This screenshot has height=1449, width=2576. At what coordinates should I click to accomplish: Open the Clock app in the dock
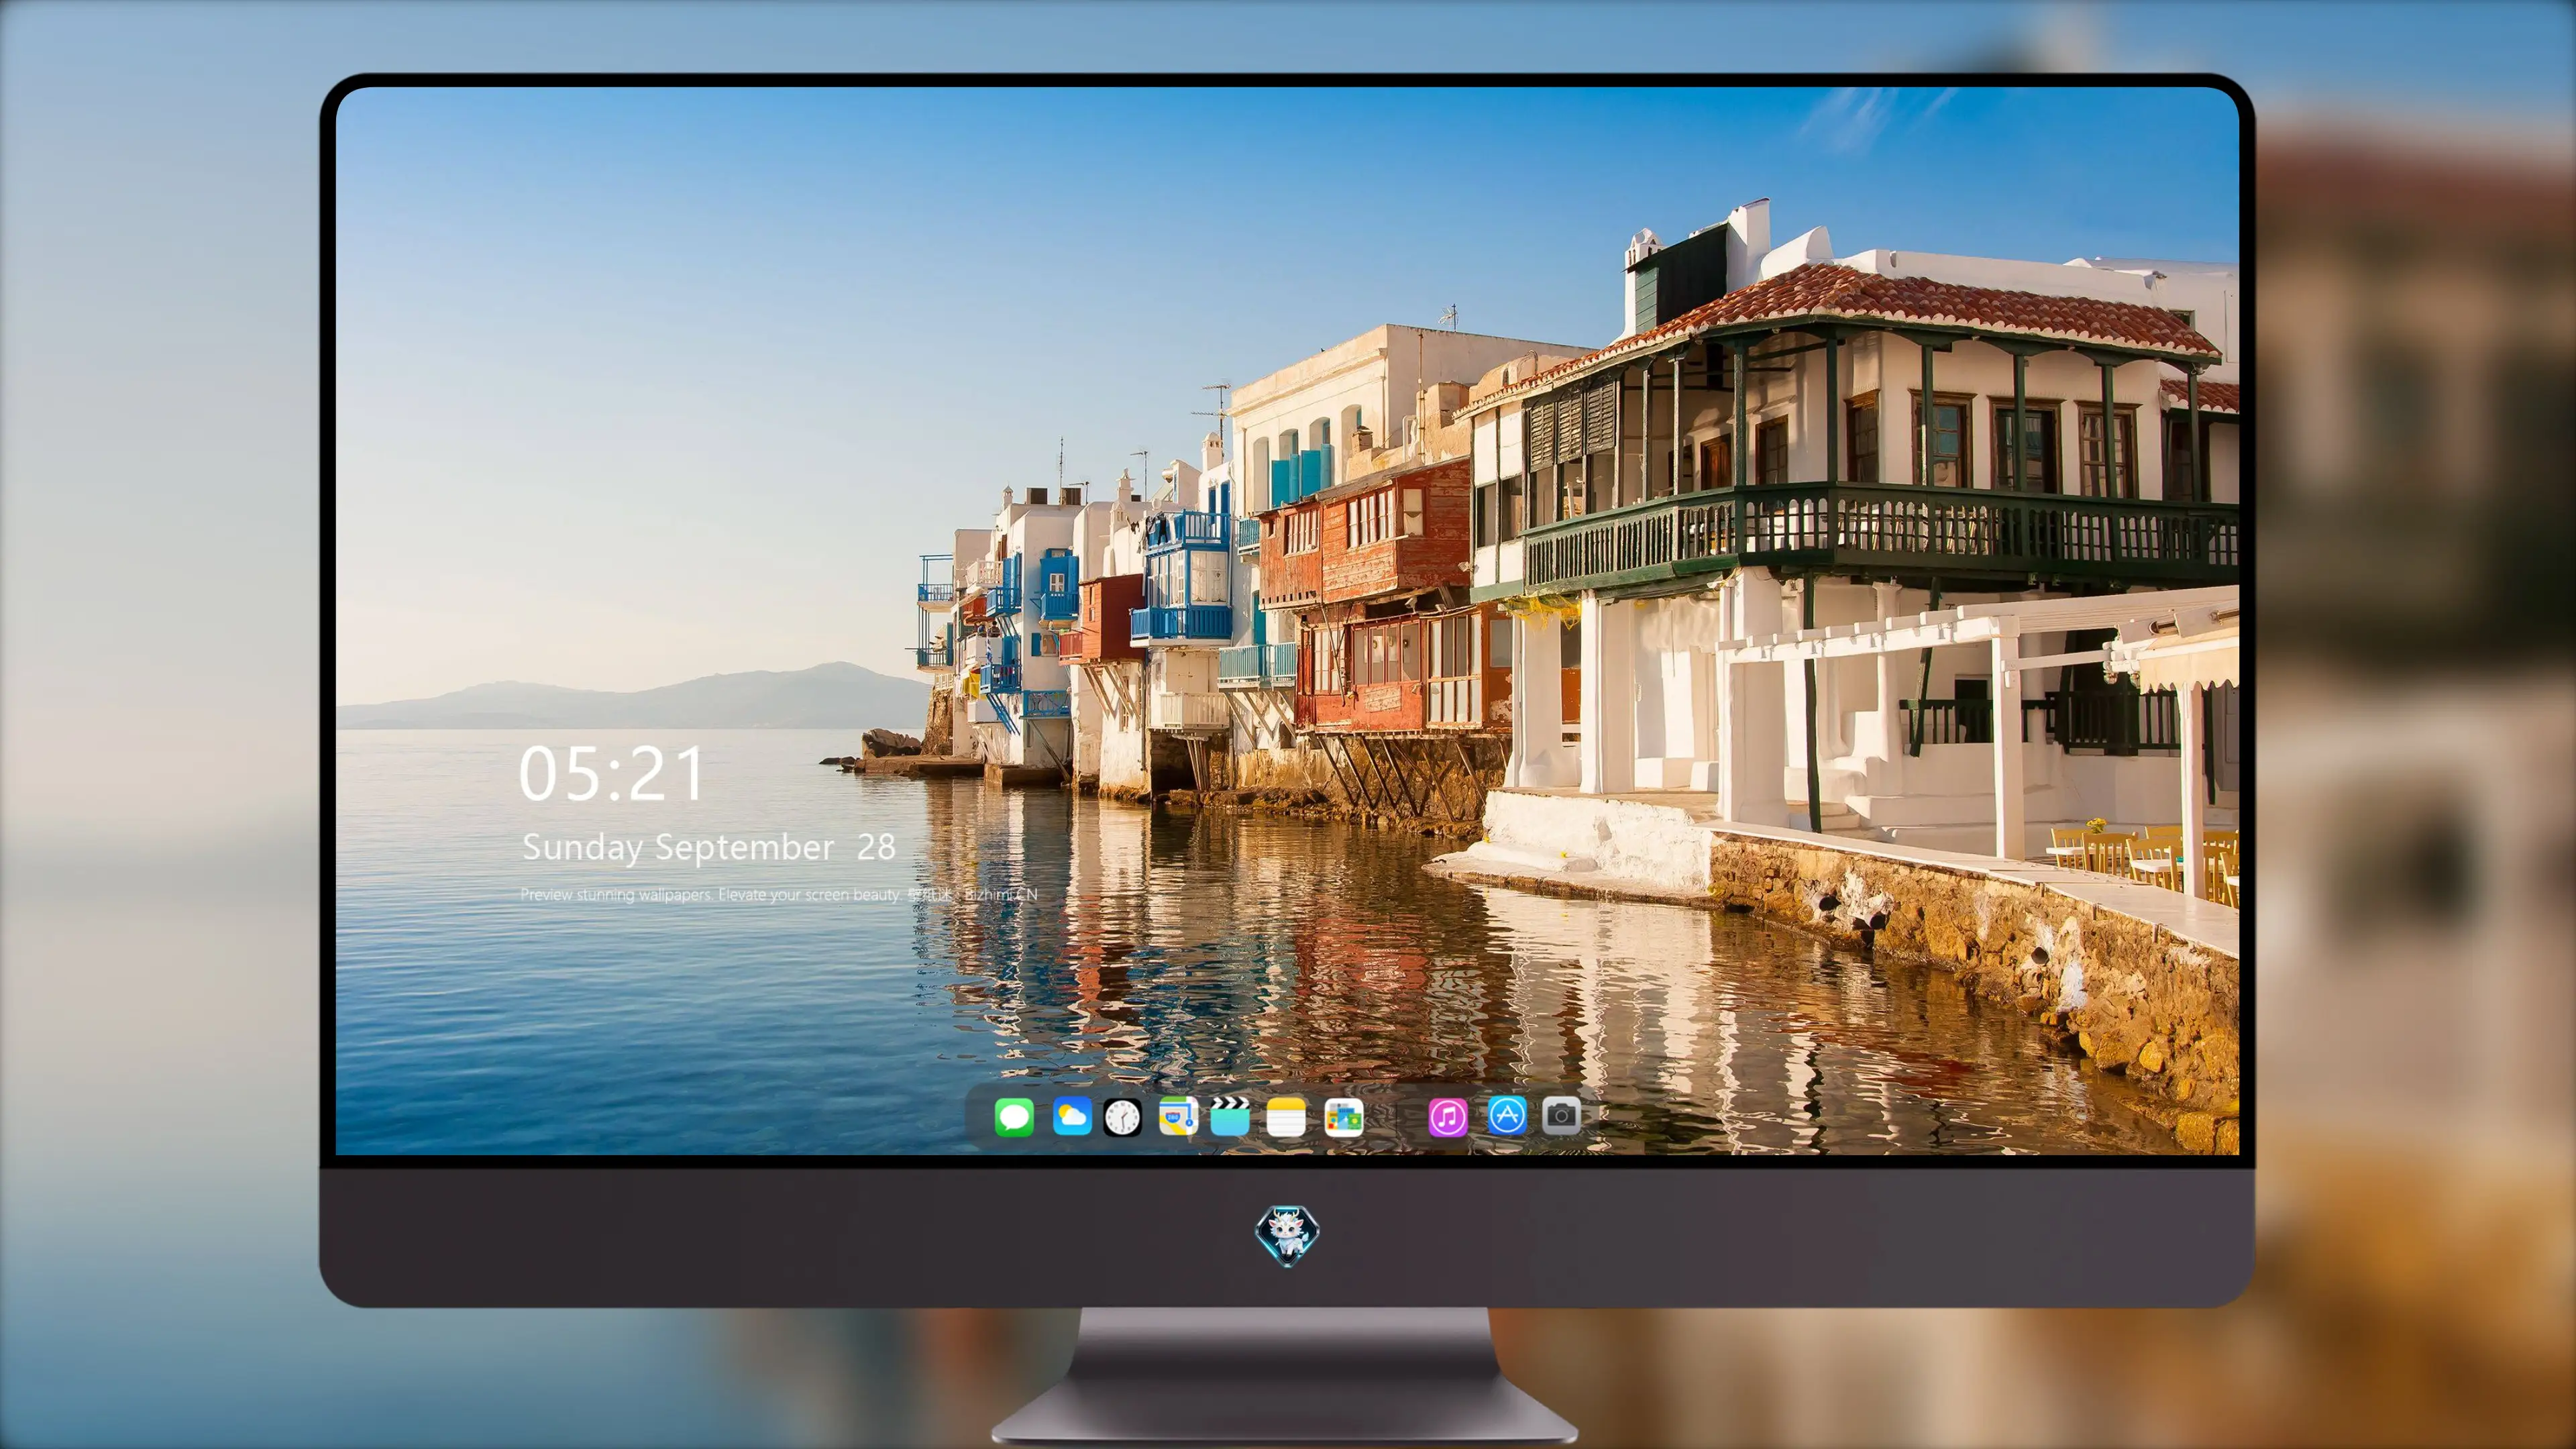pos(1122,1116)
